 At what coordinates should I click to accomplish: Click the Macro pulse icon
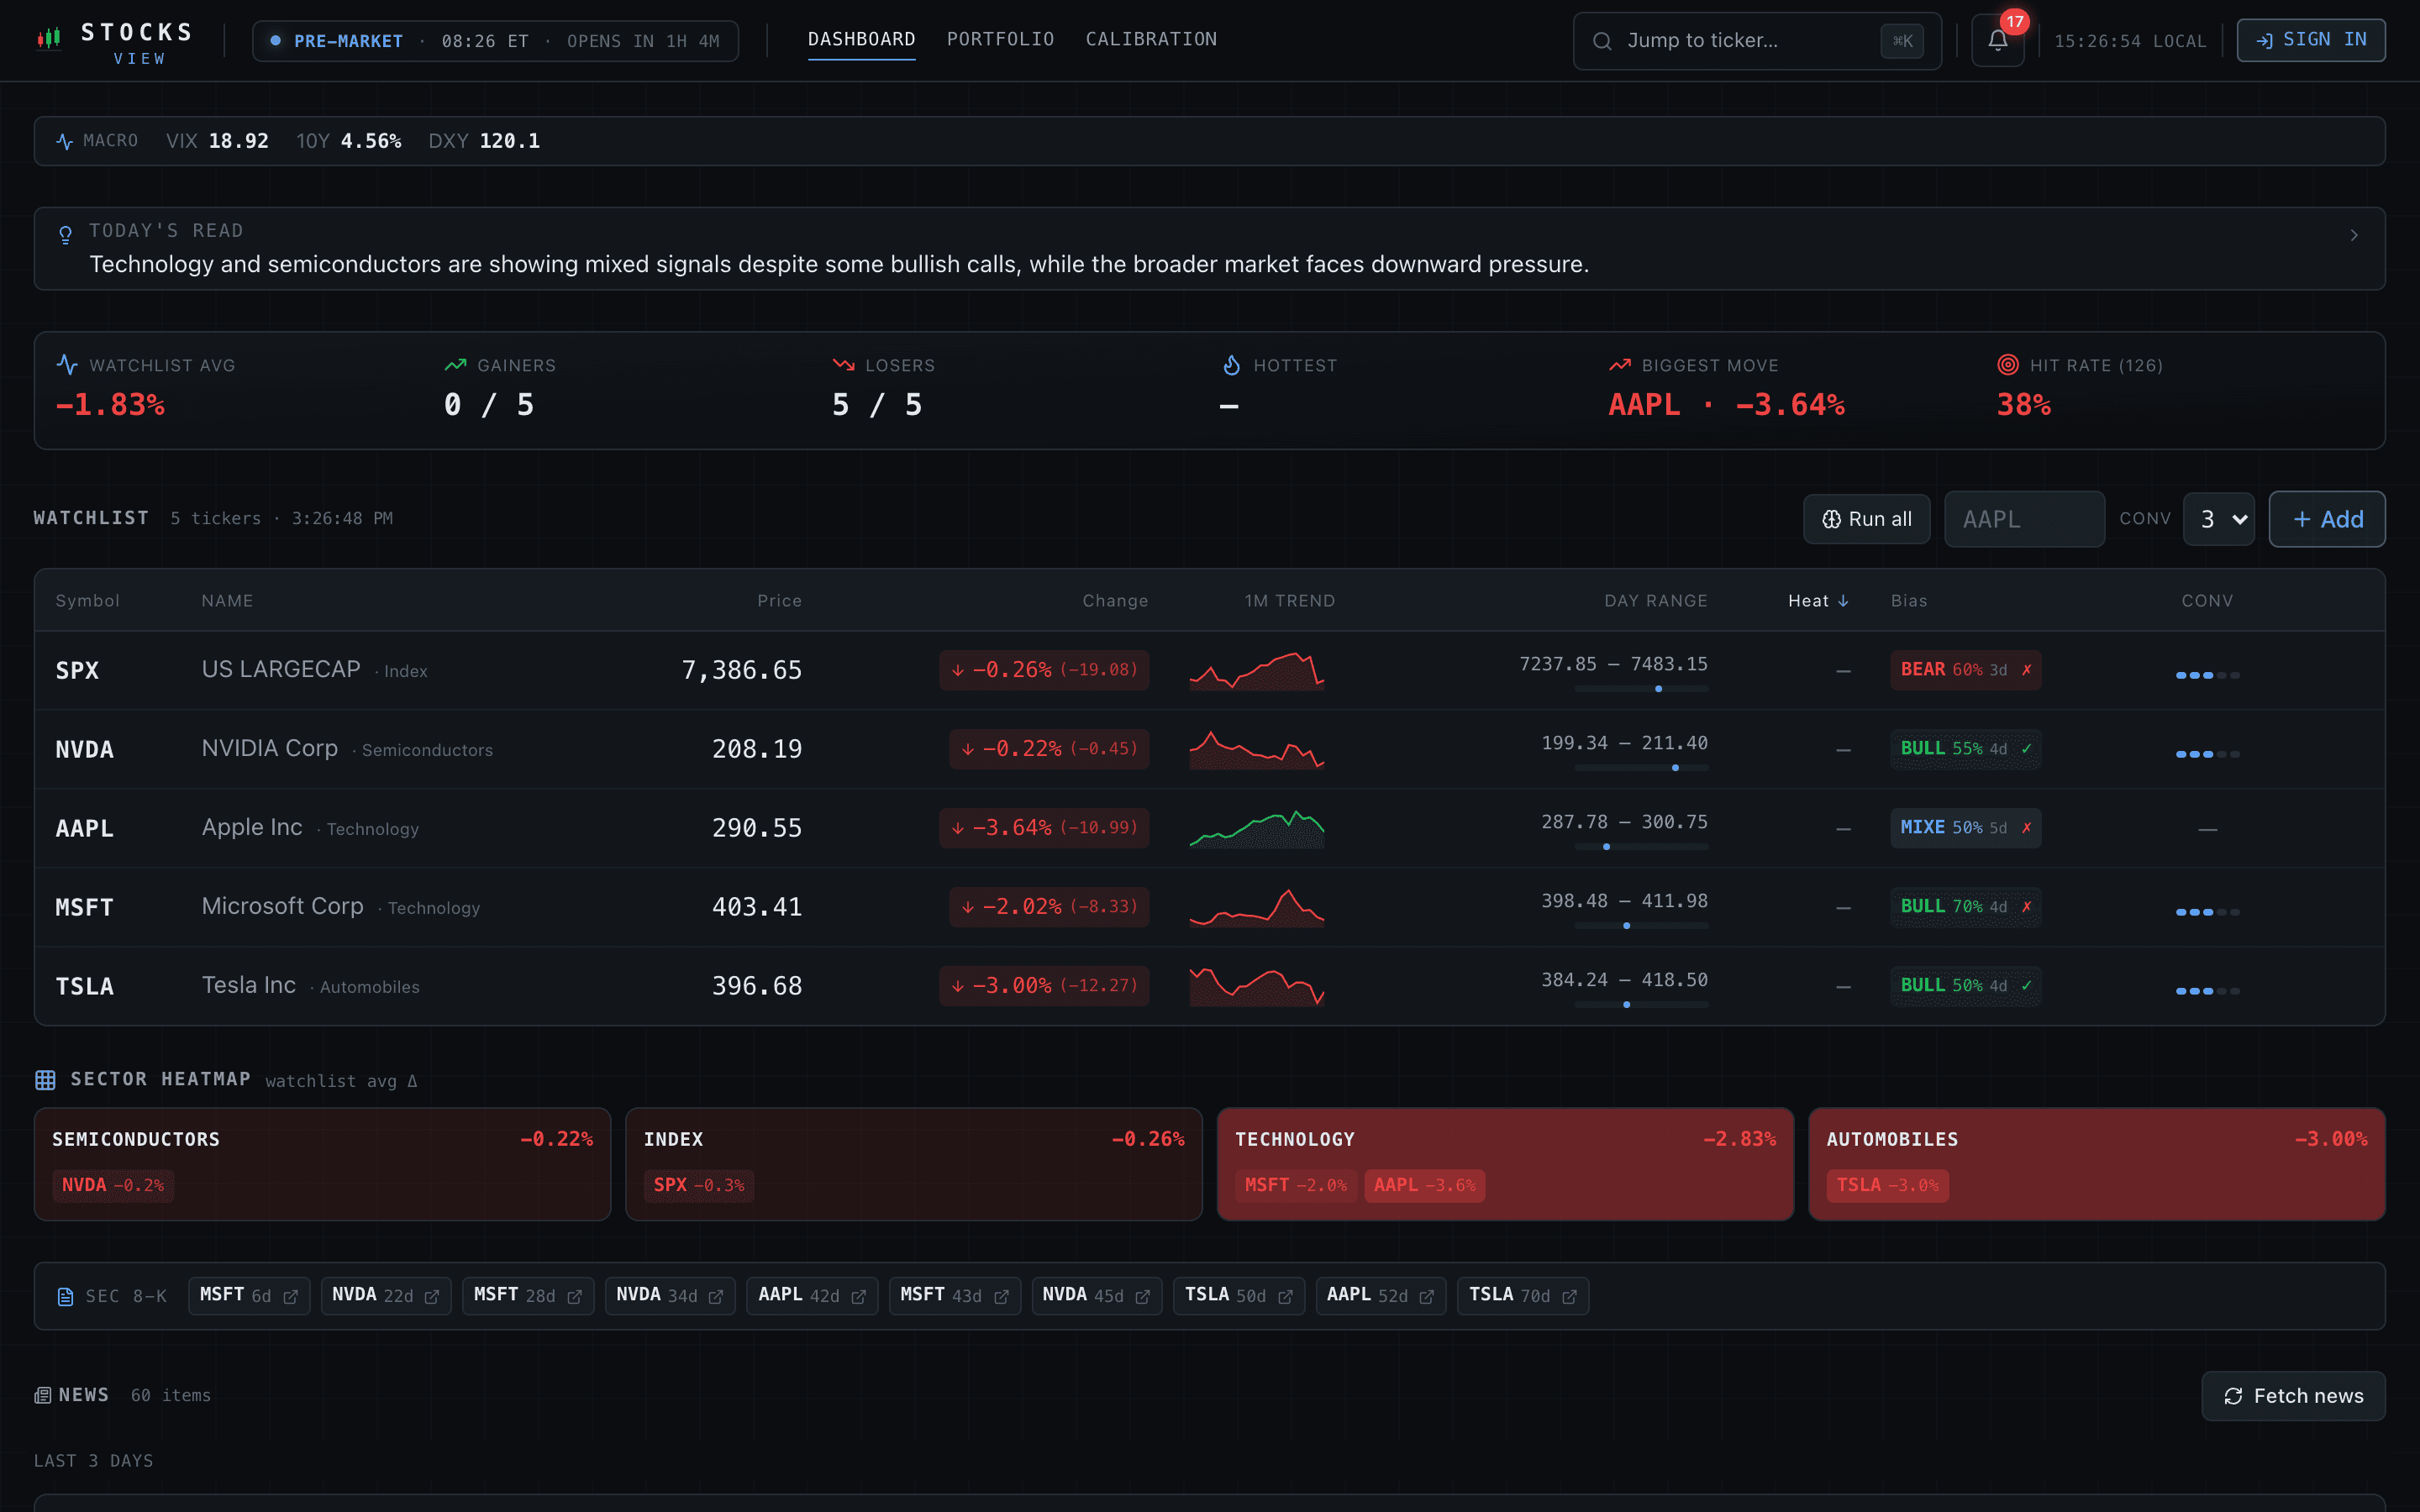point(65,141)
